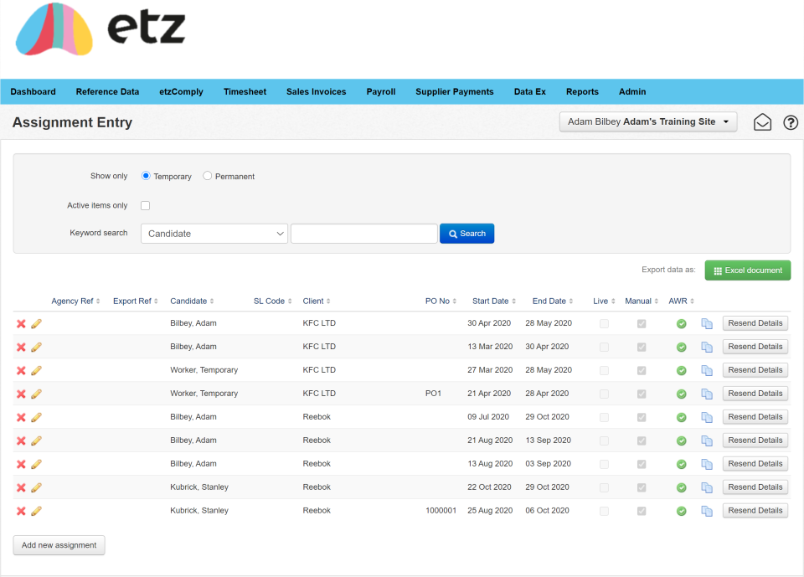Delete the Bilbey, Adam 30 Apr 2020 assignment
Image resolution: width=804 pixels, height=577 pixels.
coord(21,323)
